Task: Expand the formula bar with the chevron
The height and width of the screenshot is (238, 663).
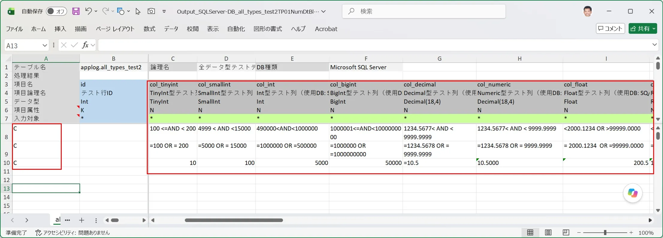Action: pos(654,45)
